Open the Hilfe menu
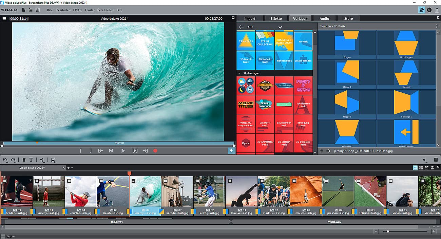This screenshot has height=239, width=441. (119, 10)
